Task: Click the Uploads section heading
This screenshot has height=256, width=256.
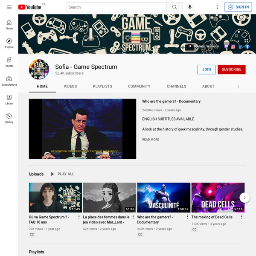Action: point(36,174)
